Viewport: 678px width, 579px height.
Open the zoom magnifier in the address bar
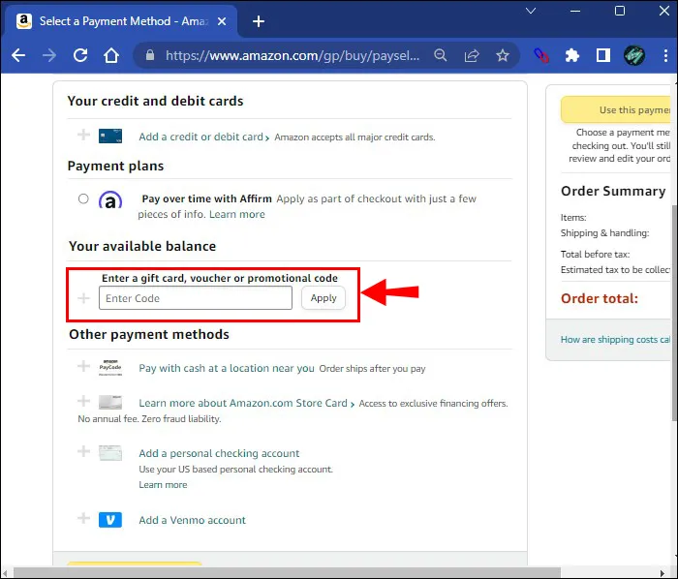440,55
